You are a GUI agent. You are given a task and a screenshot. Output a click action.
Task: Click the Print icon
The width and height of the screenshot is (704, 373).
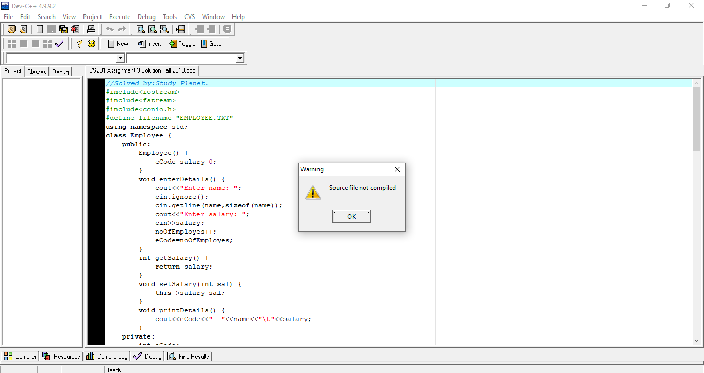pos(91,29)
